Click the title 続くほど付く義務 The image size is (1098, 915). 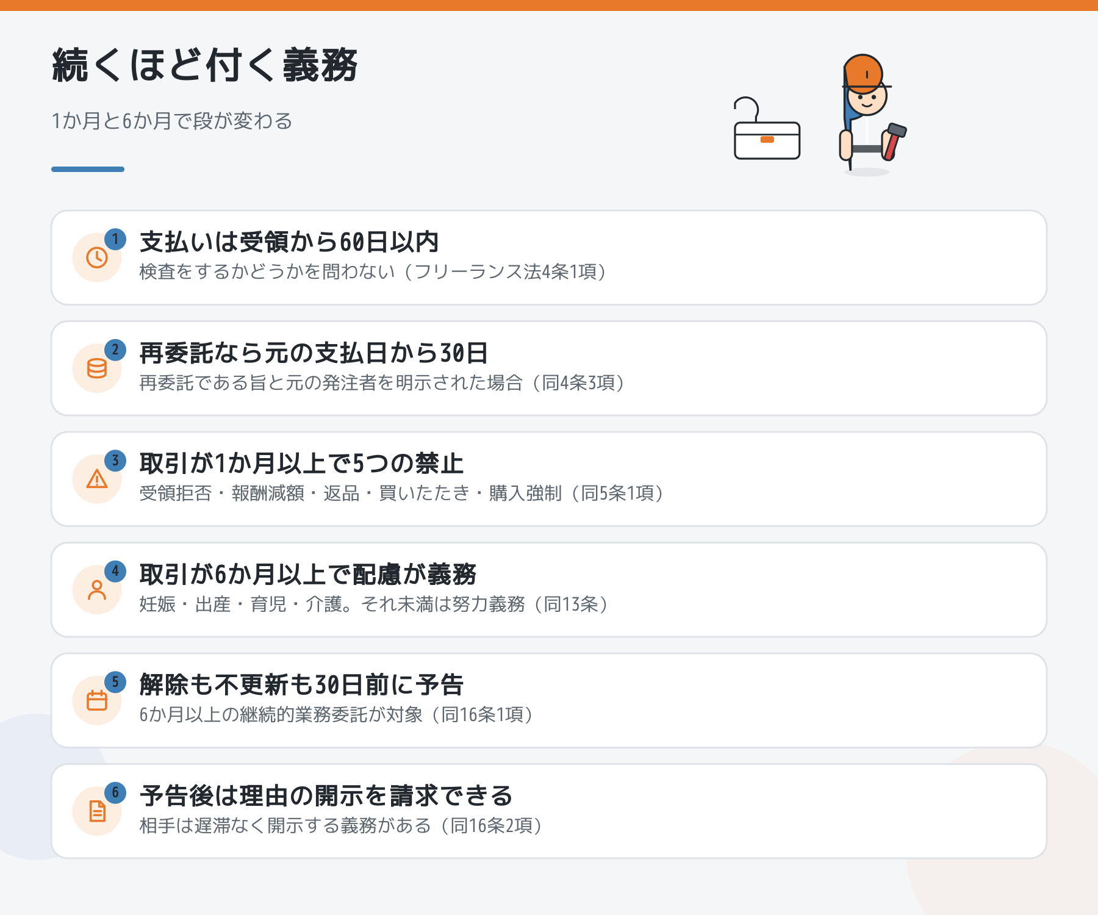[x=205, y=65]
